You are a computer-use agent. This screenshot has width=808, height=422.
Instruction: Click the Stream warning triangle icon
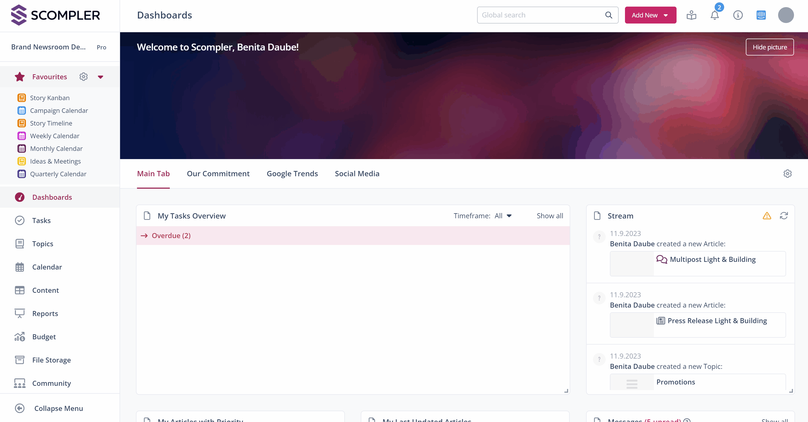[766, 216]
